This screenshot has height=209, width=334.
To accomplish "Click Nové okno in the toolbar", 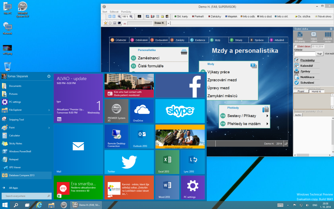I will point(323,16).
